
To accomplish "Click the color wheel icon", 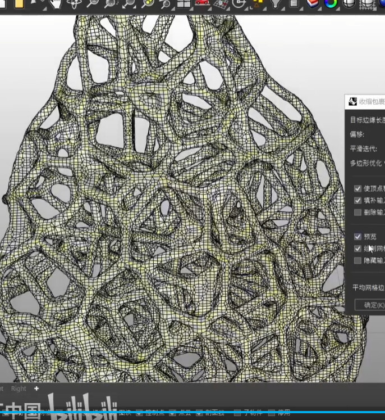I will [331, 4].
